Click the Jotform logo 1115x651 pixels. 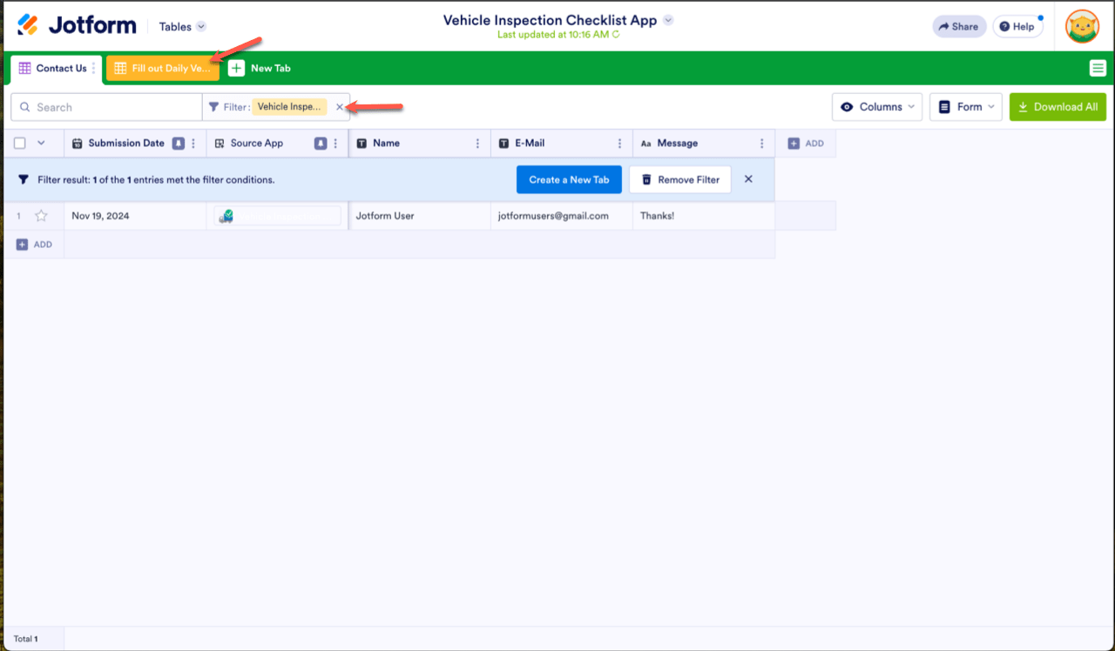(77, 25)
